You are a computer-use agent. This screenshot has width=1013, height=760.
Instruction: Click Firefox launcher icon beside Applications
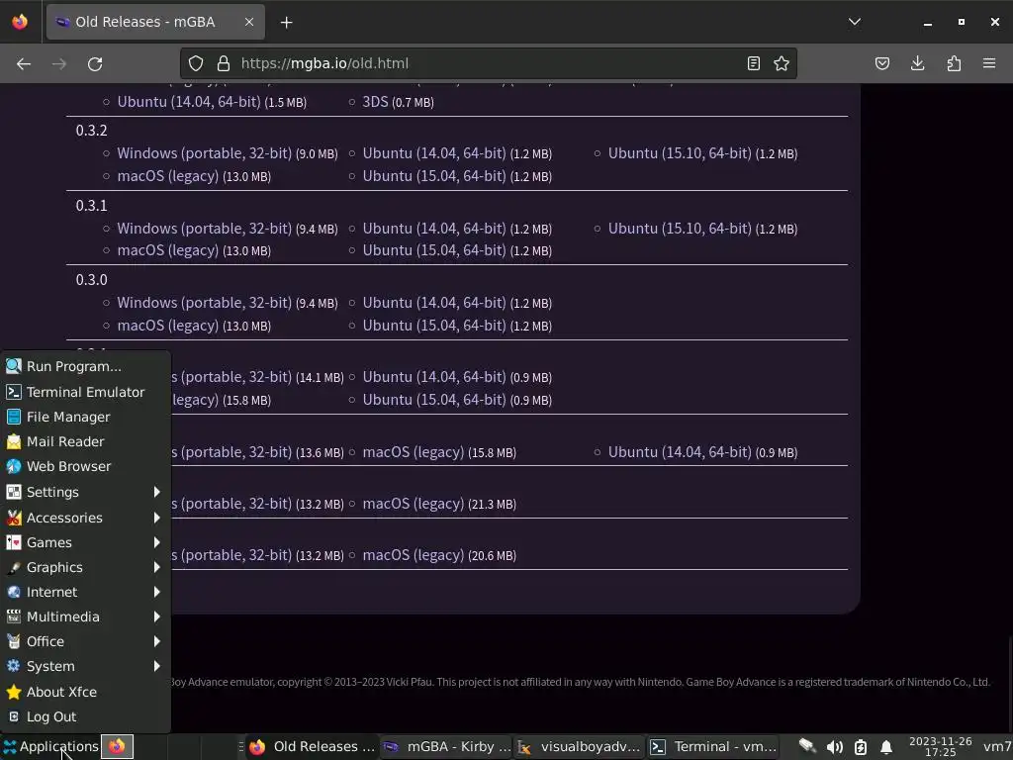(117, 746)
